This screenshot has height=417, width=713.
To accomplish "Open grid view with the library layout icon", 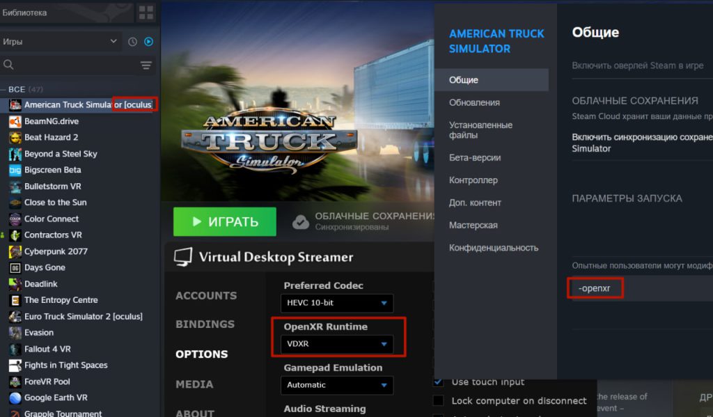I will pos(145,13).
